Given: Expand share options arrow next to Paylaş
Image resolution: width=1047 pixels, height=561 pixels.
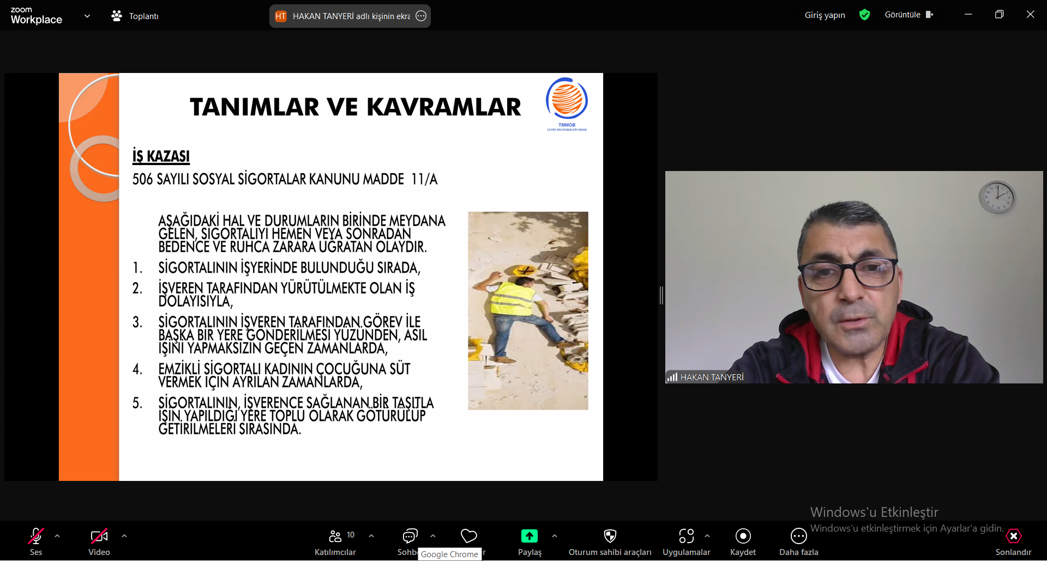Looking at the screenshot, I should pyautogui.click(x=555, y=536).
